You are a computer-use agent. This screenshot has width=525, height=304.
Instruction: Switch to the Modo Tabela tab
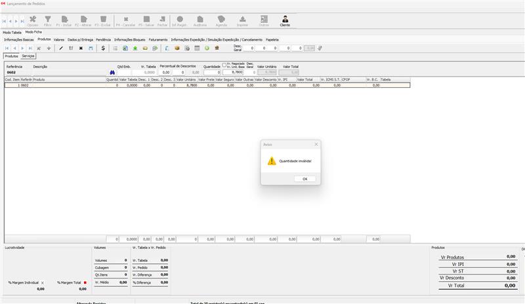12,32
